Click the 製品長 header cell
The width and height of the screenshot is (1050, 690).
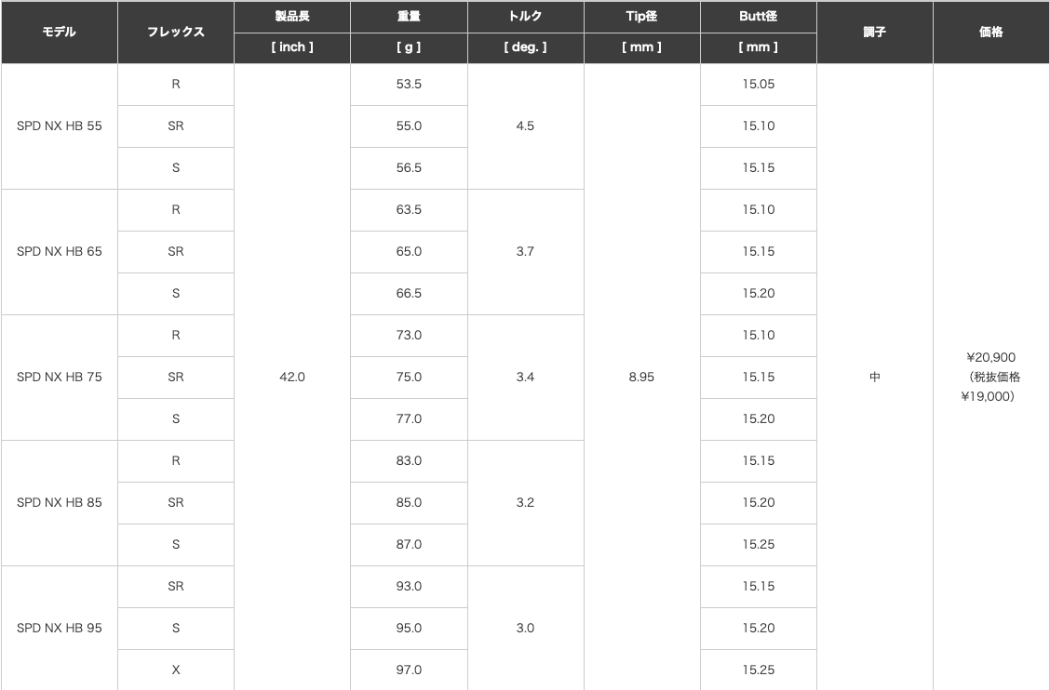(x=292, y=17)
